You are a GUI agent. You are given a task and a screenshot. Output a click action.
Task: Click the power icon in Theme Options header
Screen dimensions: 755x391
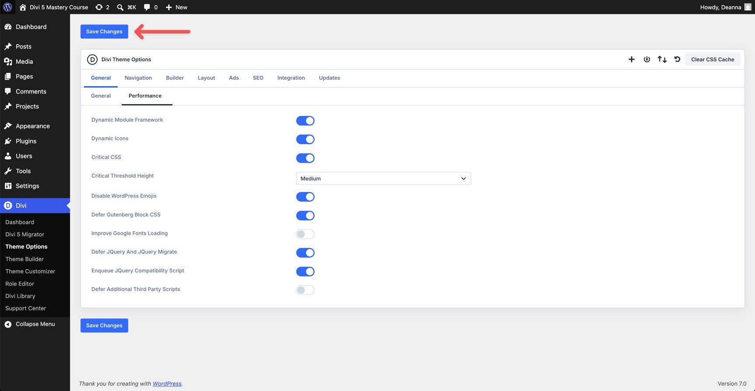point(647,59)
